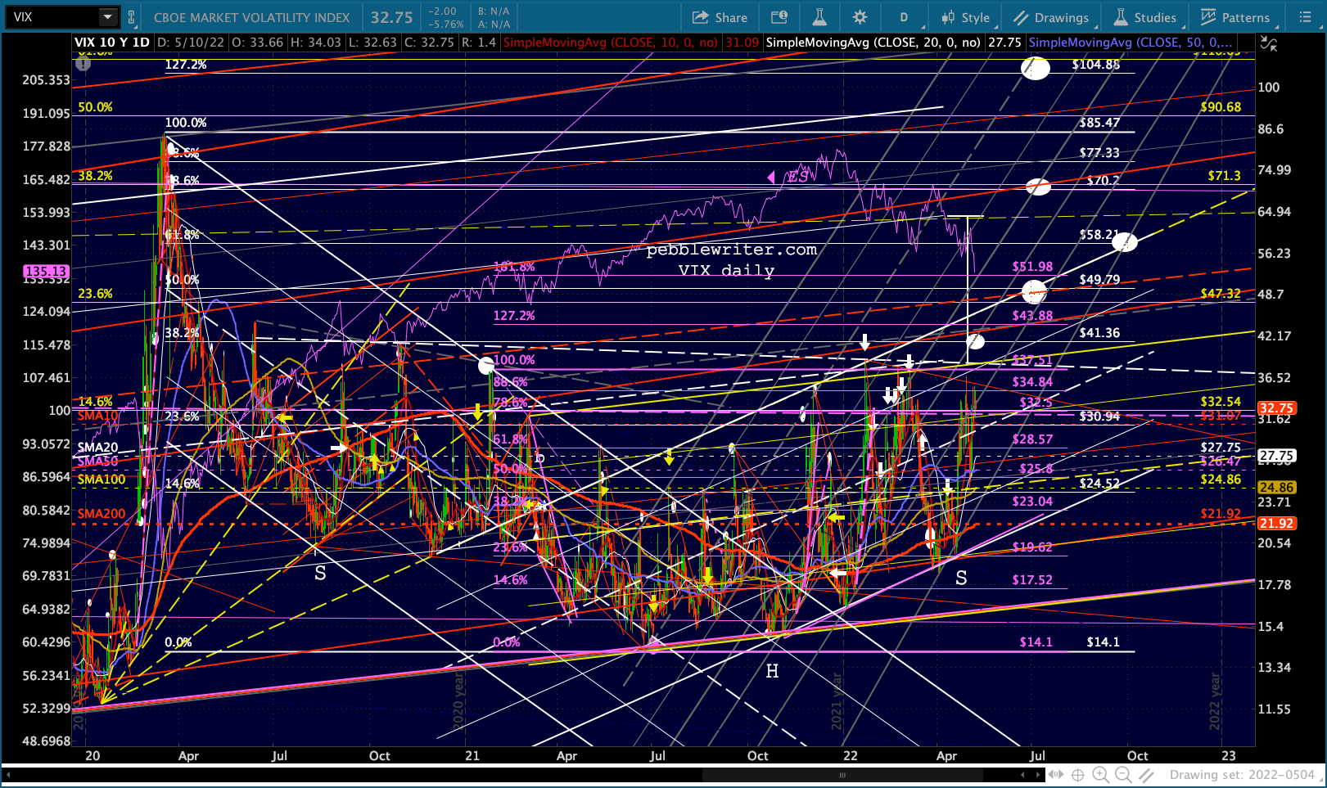Click the $104.88 price level label
Image resolution: width=1327 pixels, height=788 pixels.
pyautogui.click(x=1095, y=65)
